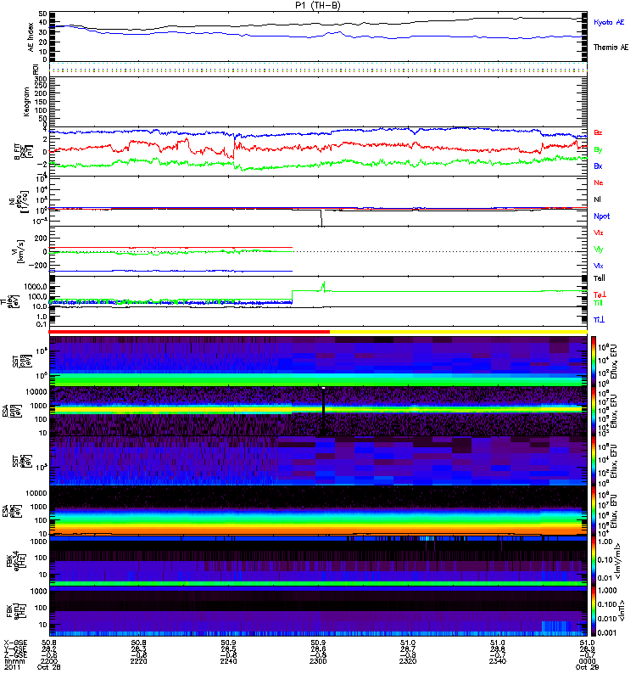Click the hhmm axis label
The height and width of the screenshot is (679, 636).
[14, 661]
